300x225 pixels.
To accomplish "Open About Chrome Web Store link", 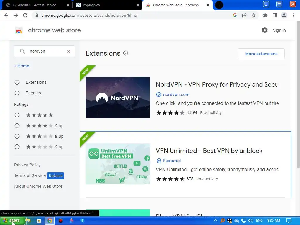I will tap(38, 186).
